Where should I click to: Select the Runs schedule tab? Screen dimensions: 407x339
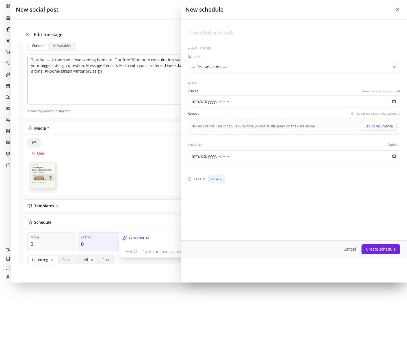pos(107,260)
